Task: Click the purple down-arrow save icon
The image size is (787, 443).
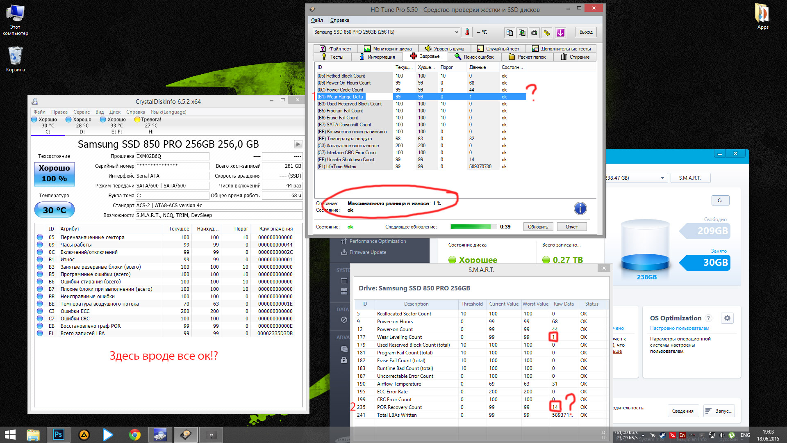Action: (560, 32)
